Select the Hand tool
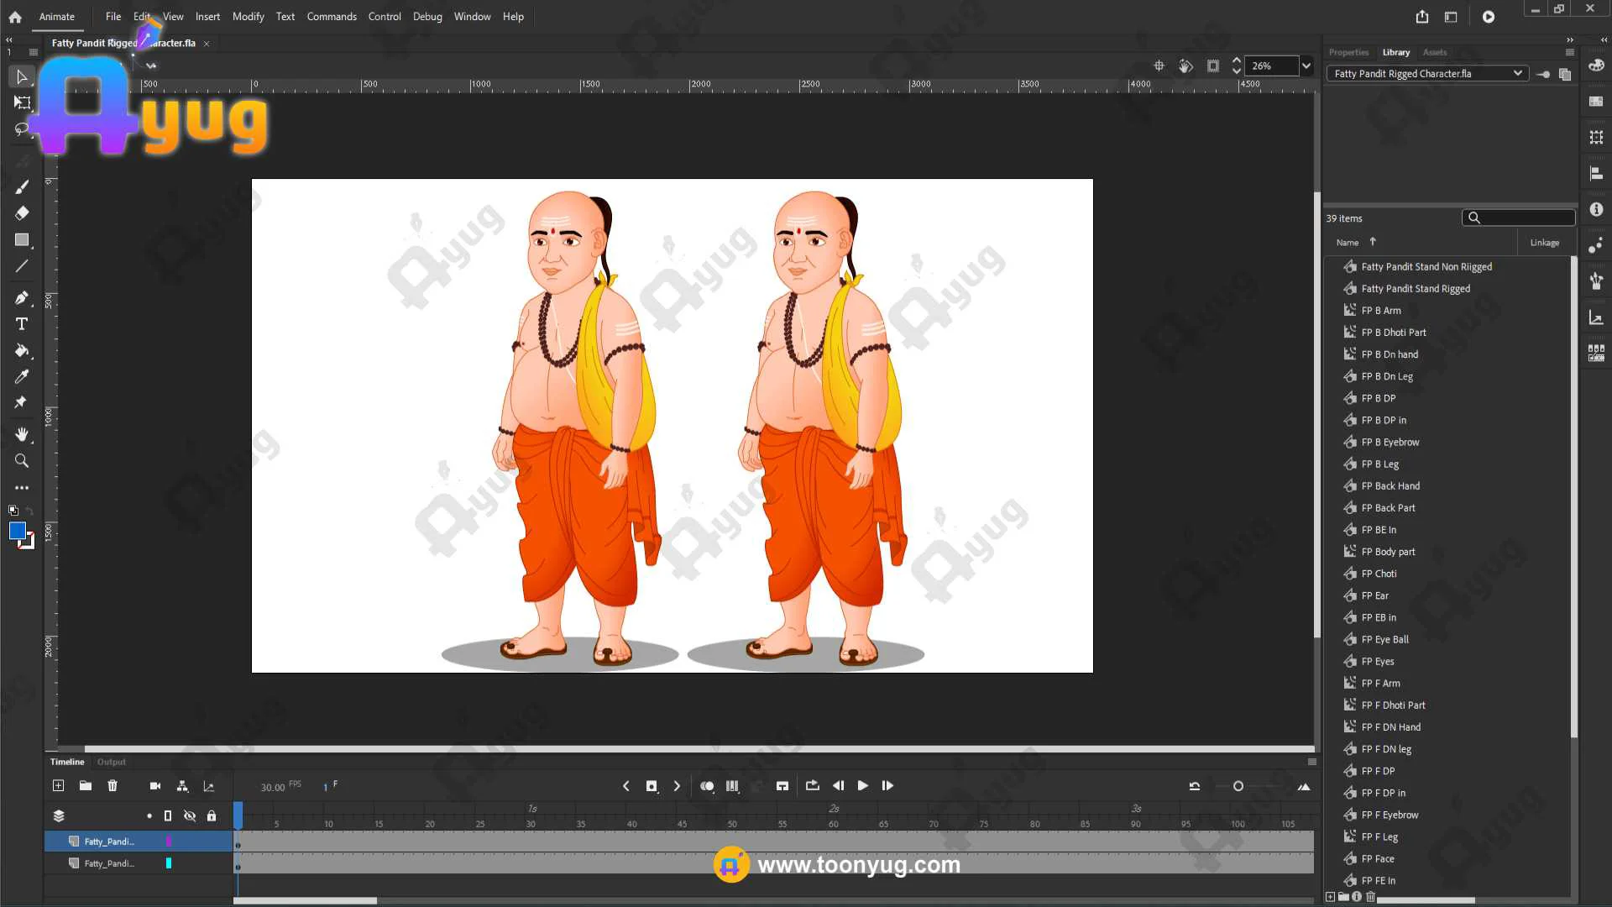The width and height of the screenshot is (1612, 907). point(22,434)
